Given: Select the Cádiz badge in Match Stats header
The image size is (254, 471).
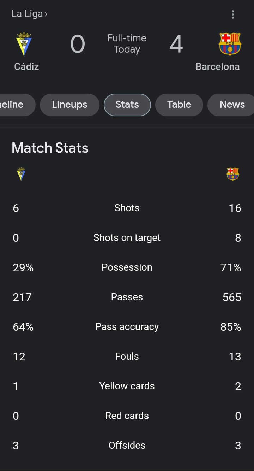Looking at the screenshot, I should 21,174.
